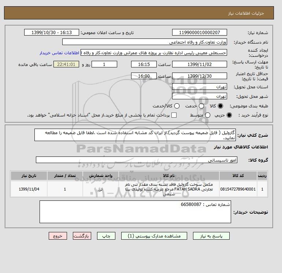Image resolution: width=282 pixels, height=273 pixels.
Task: Open مشاهده مدارک پیوستی (1) button
Action: (154, 236)
